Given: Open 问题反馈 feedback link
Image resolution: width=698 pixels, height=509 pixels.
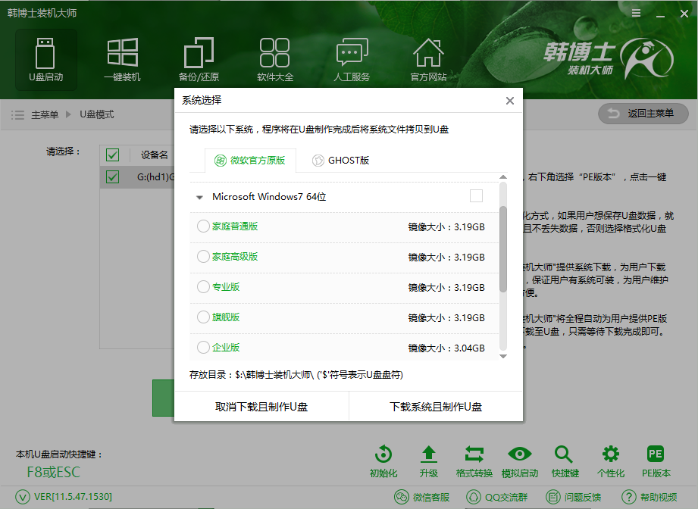Looking at the screenshot, I should click(579, 498).
